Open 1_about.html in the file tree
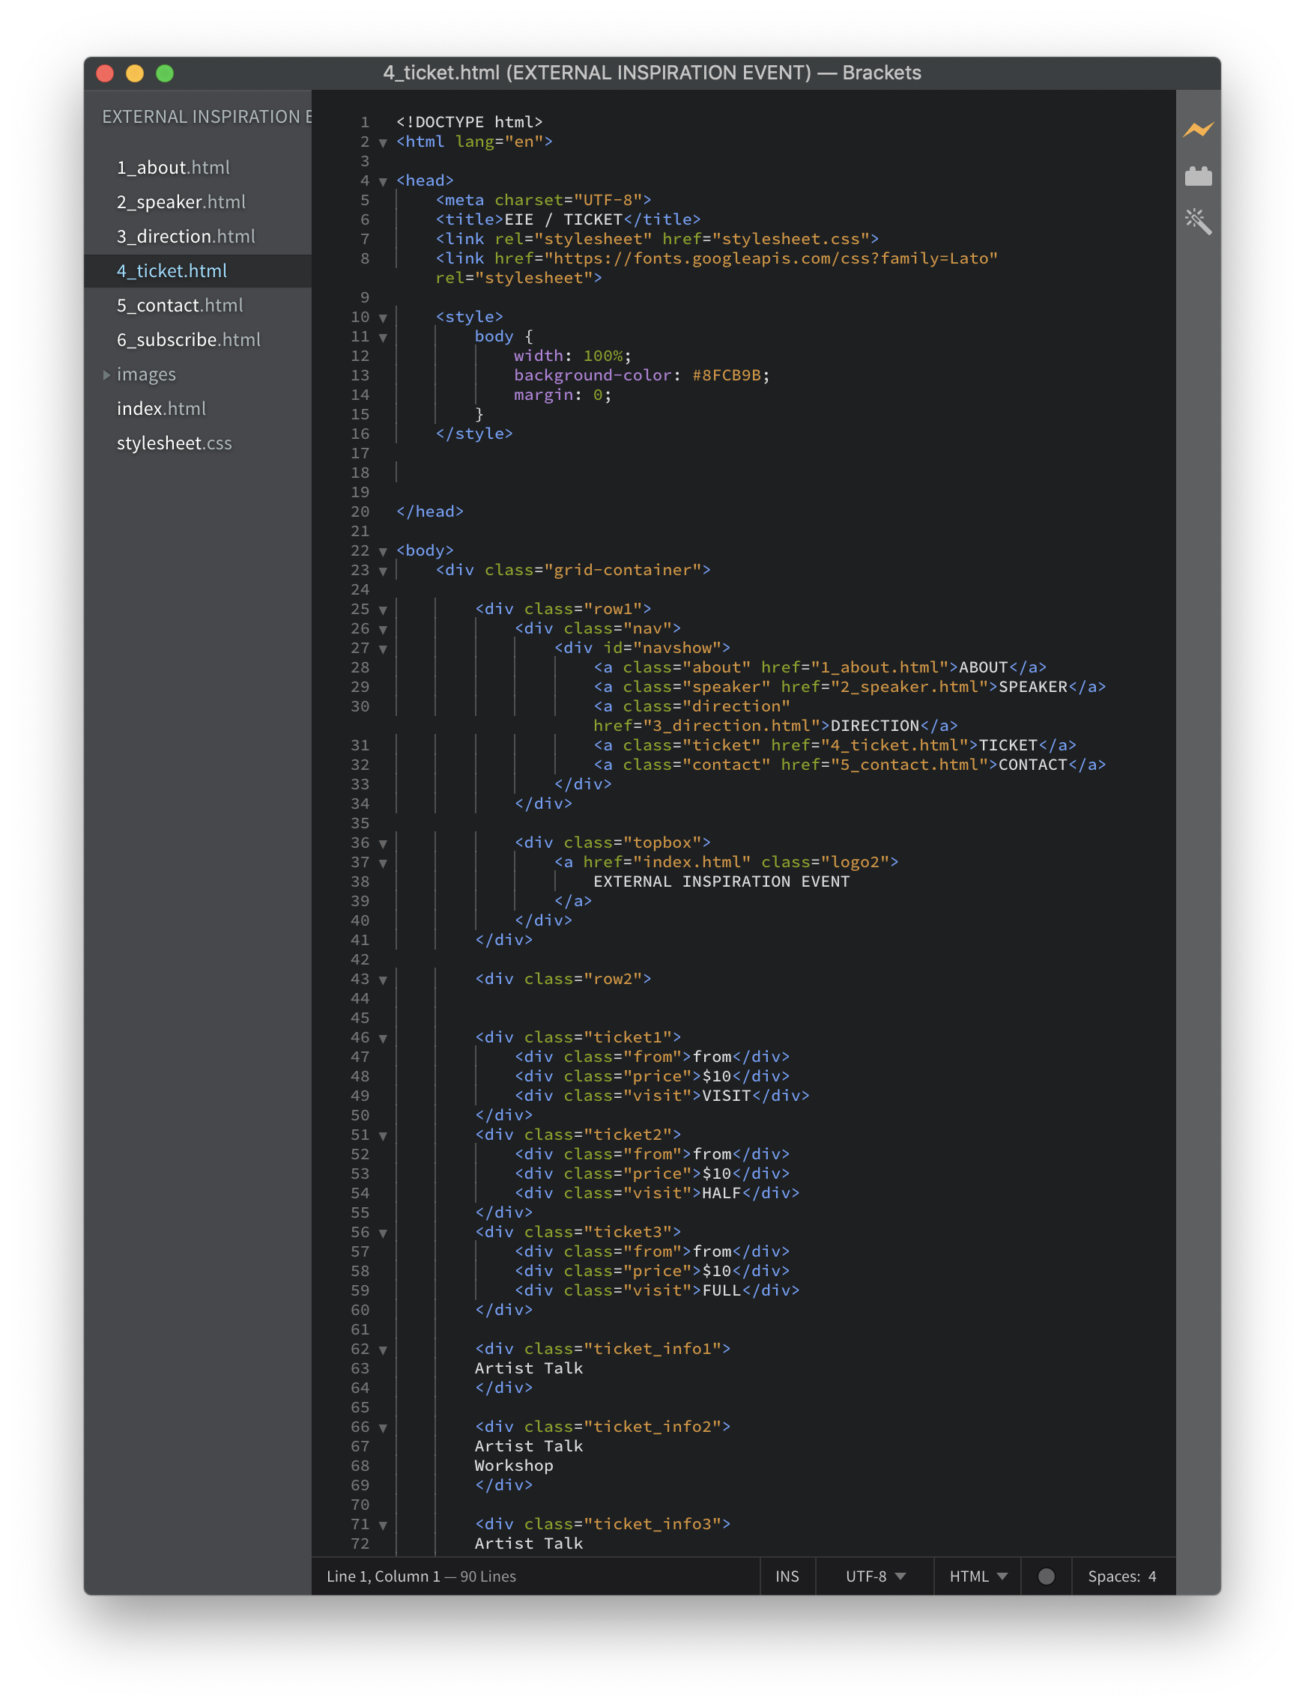1305x1706 pixels. tap(173, 168)
